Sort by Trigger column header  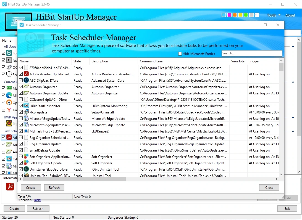point(263,61)
